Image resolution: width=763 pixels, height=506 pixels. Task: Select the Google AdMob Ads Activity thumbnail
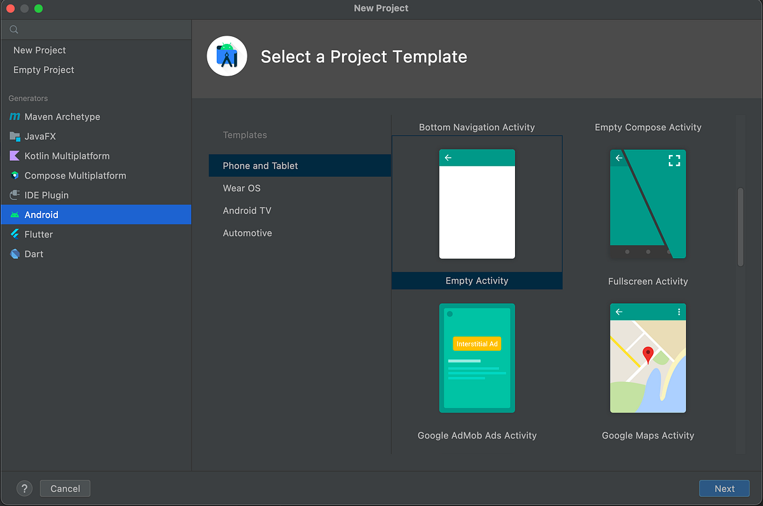pyautogui.click(x=477, y=358)
